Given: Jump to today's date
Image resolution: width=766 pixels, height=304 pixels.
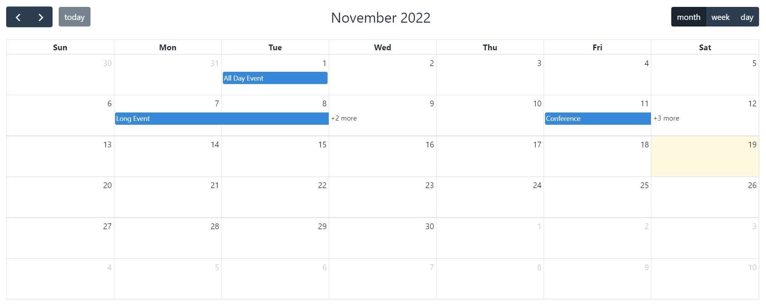Looking at the screenshot, I should [x=74, y=17].
